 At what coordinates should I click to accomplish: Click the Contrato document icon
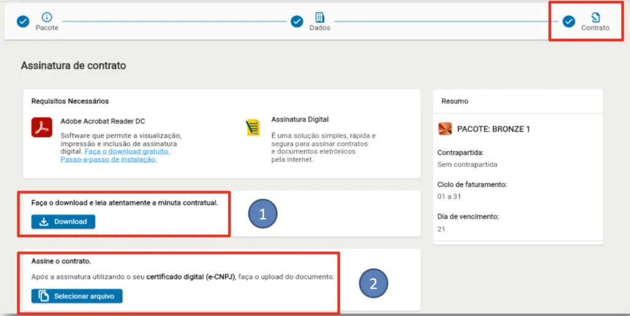(x=595, y=17)
